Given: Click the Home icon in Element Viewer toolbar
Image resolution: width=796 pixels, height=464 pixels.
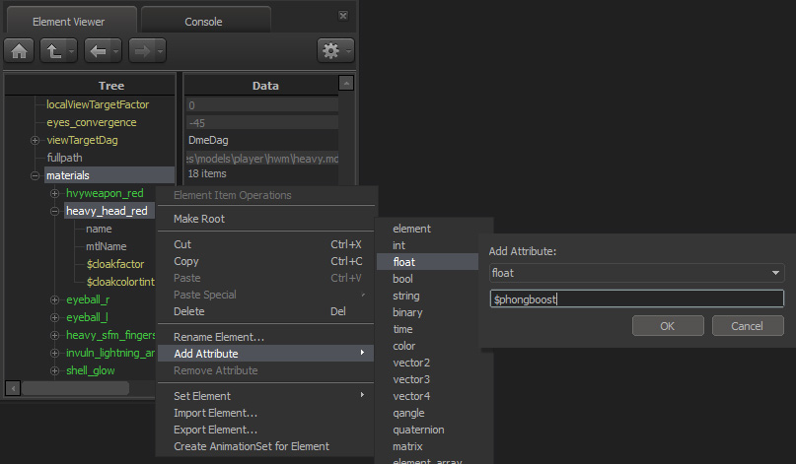Looking at the screenshot, I should pyautogui.click(x=20, y=50).
